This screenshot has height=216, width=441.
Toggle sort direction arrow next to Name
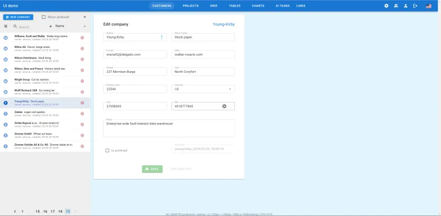pos(51,26)
